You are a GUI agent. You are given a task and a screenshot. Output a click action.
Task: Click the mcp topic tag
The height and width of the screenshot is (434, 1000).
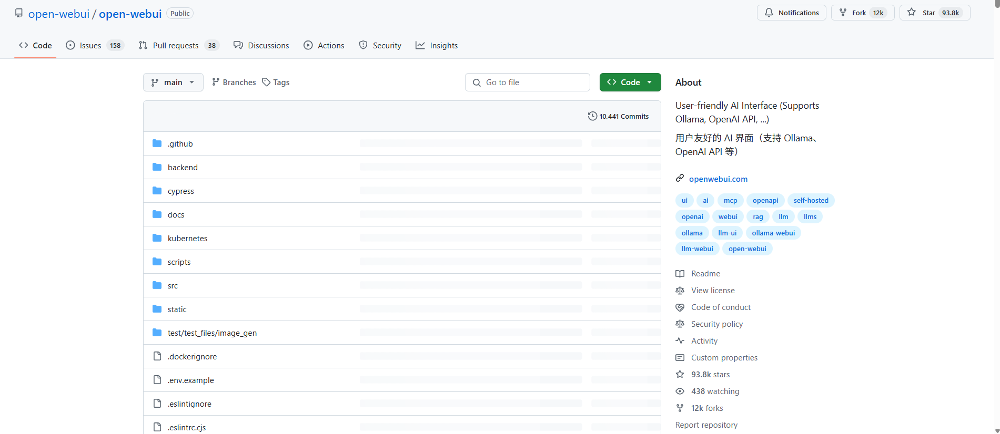pos(730,201)
